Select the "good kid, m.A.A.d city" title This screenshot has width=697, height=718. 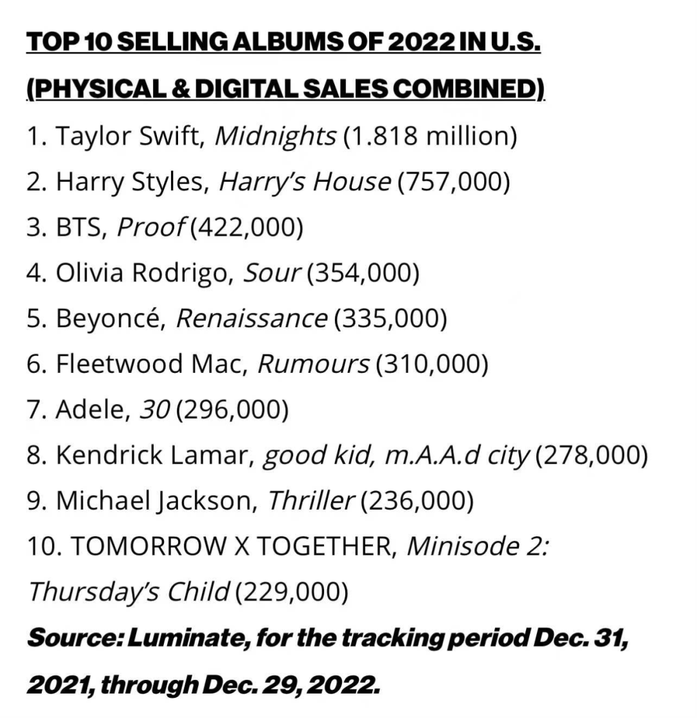click(396, 455)
